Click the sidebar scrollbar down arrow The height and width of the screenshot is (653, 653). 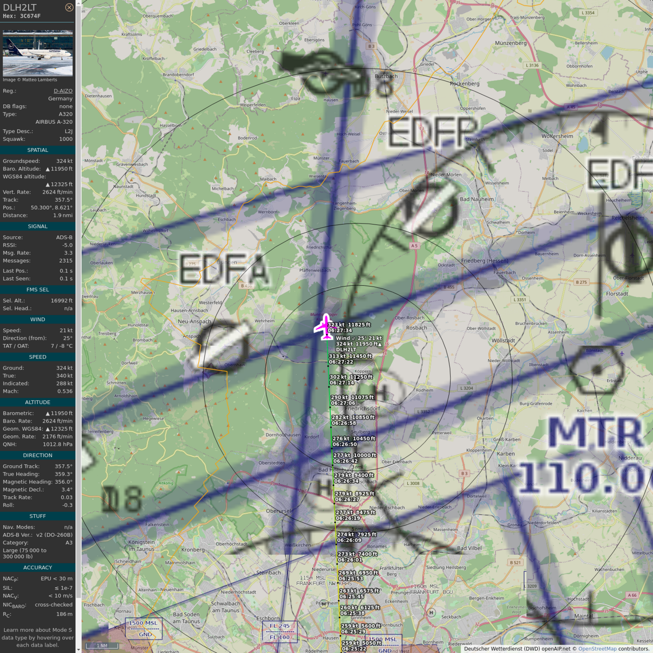pyautogui.click(x=78, y=649)
